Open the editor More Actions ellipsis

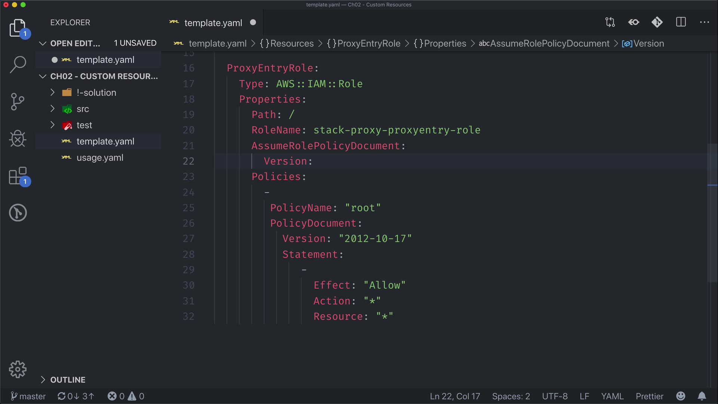[x=705, y=22]
